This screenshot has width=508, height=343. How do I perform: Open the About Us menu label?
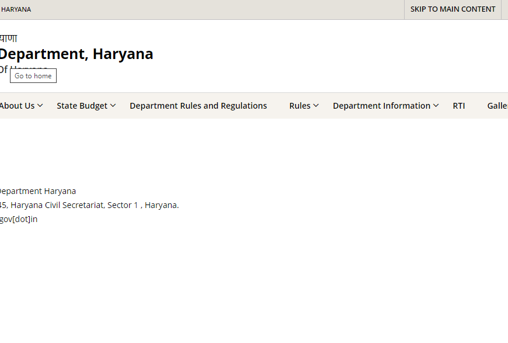point(17,106)
